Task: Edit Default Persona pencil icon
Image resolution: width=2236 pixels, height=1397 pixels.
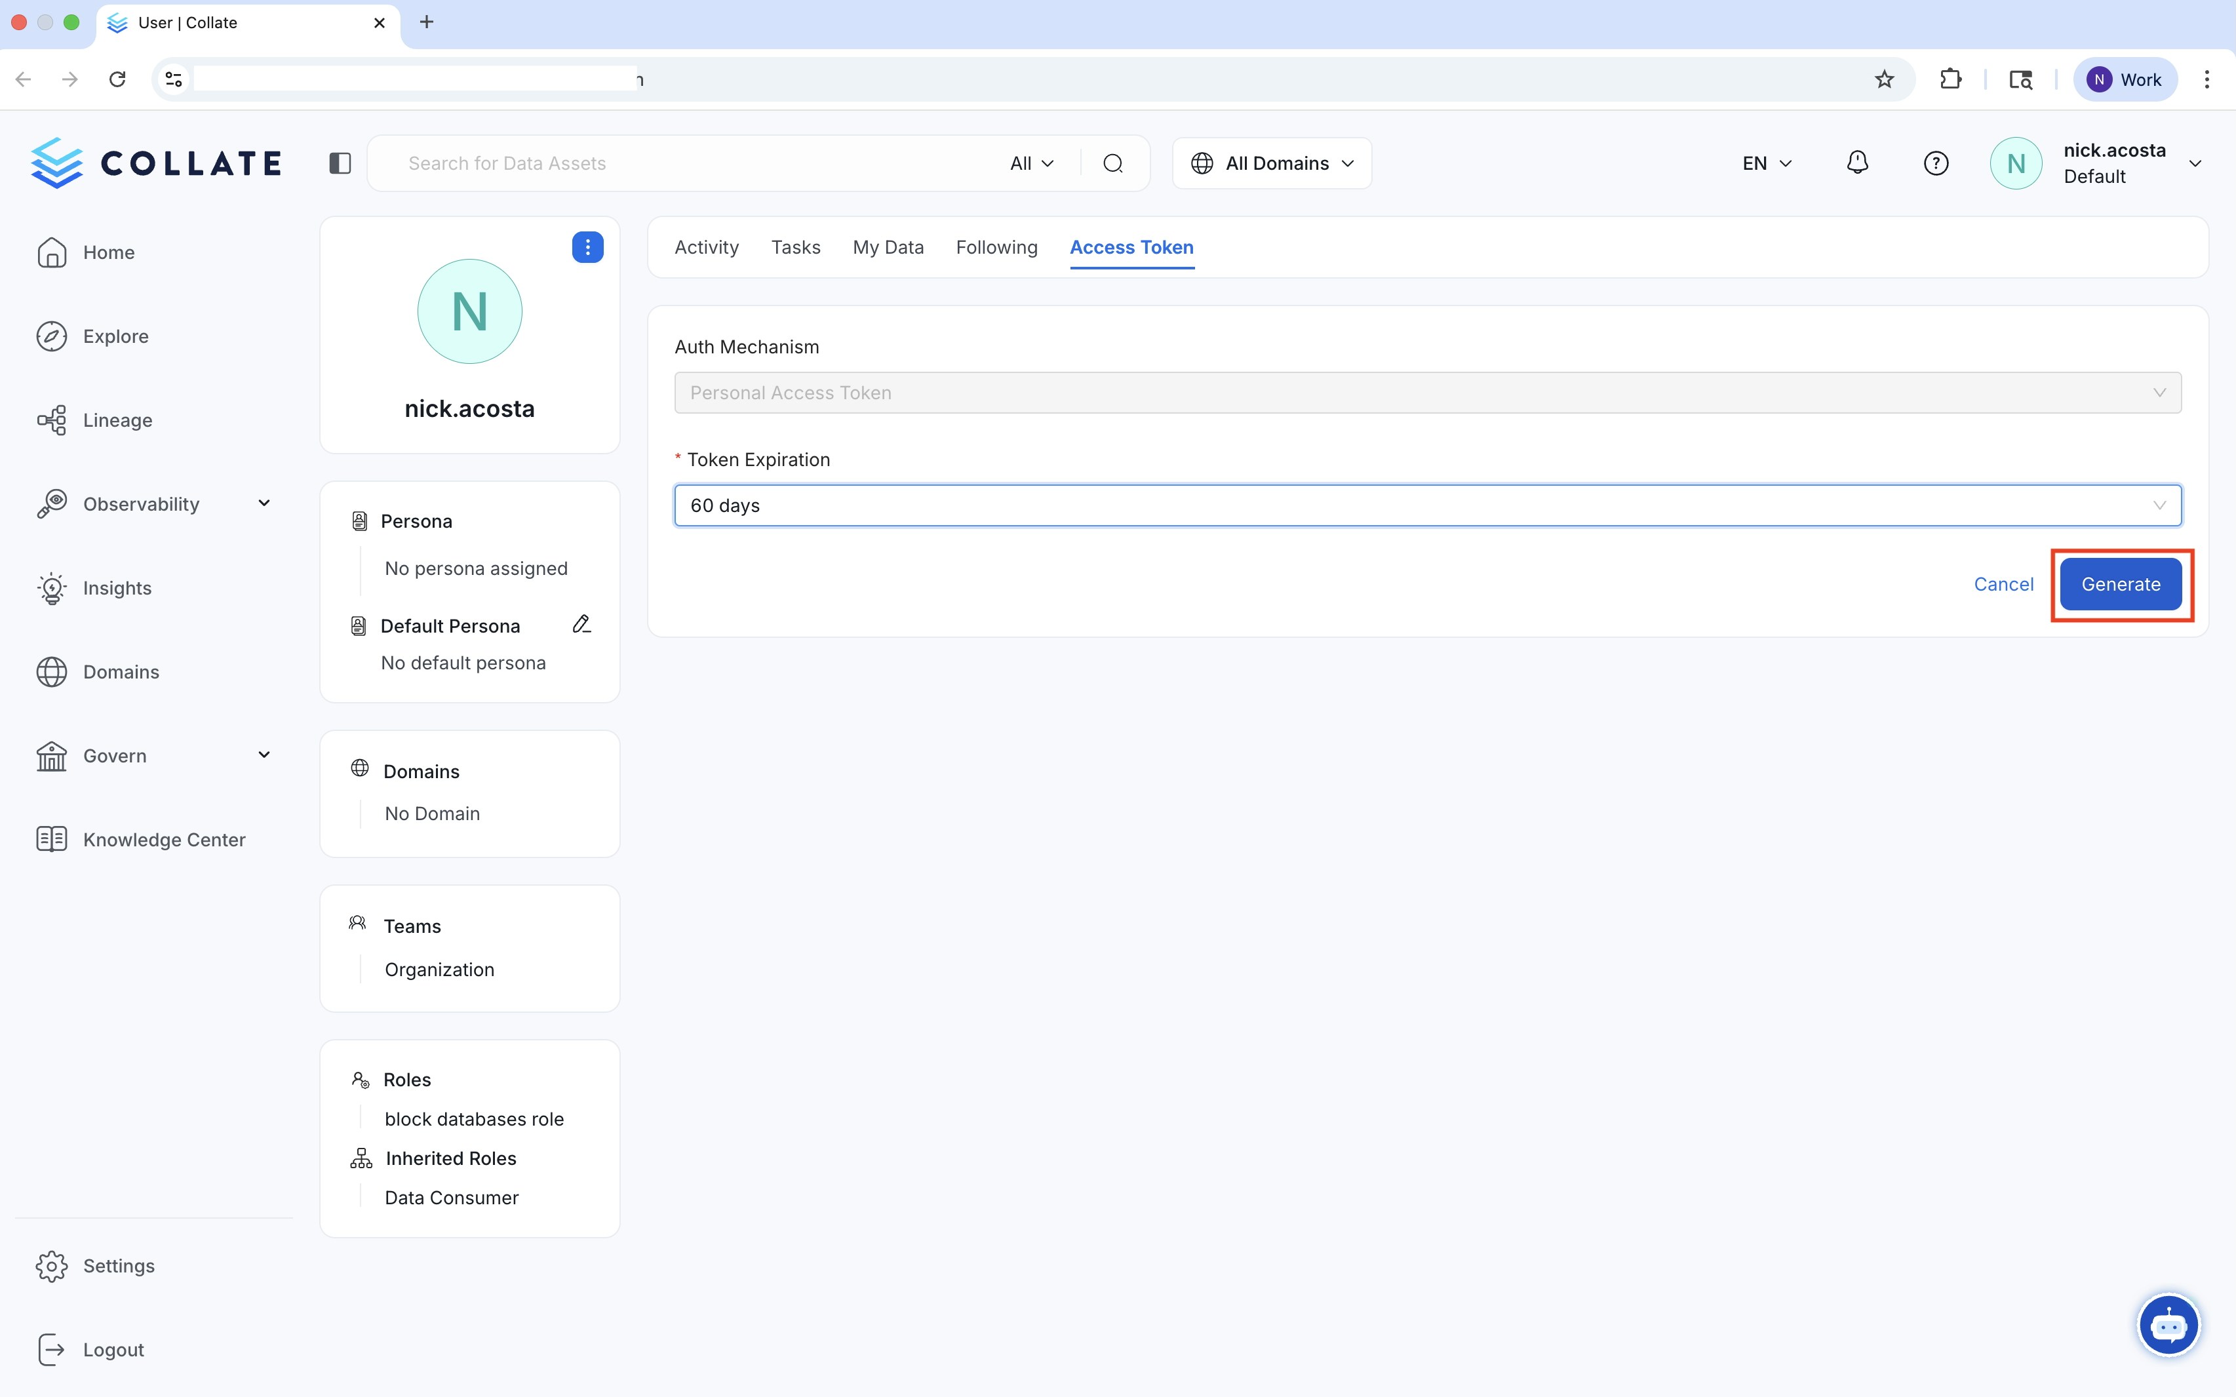Action: click(581, 625)
